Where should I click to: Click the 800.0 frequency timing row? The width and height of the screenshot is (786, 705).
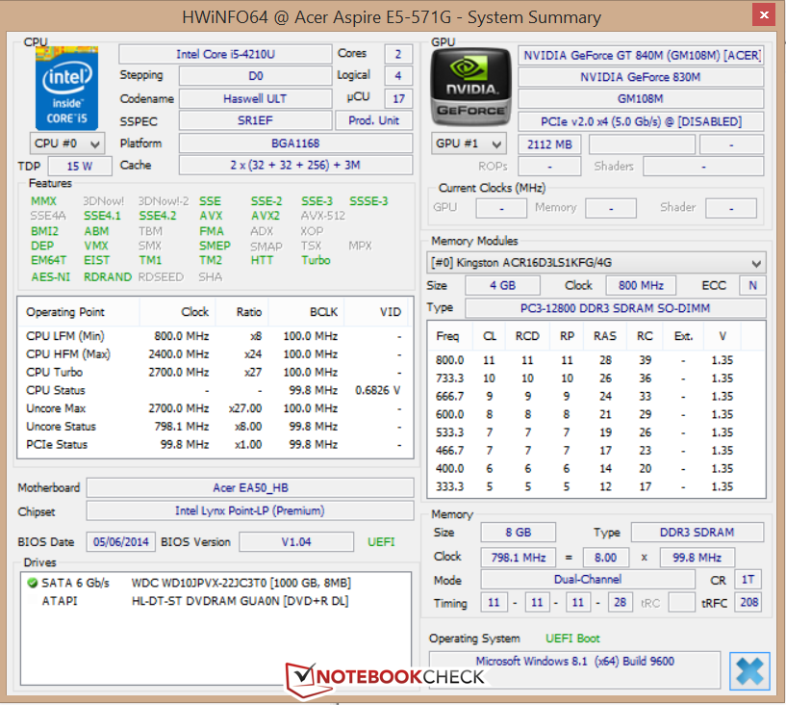(x=596, y=360)
